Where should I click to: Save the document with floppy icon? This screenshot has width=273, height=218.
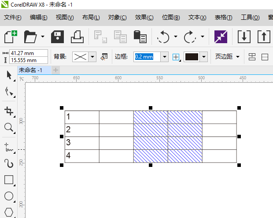(57, 37)
